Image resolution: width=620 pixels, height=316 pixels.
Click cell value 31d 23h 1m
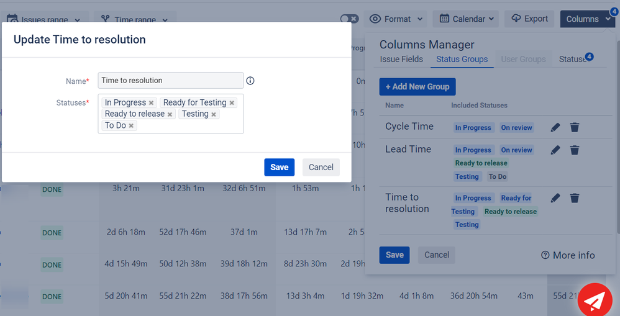pos(183,188)
